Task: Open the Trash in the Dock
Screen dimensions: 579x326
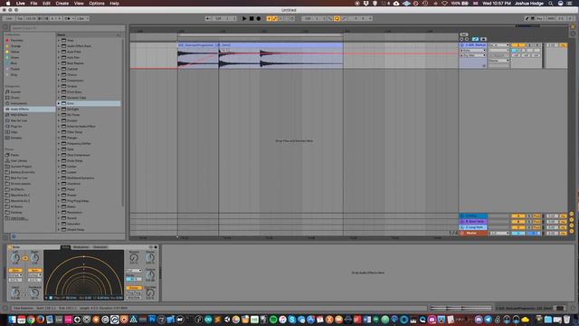Action: tap(567, 320)
